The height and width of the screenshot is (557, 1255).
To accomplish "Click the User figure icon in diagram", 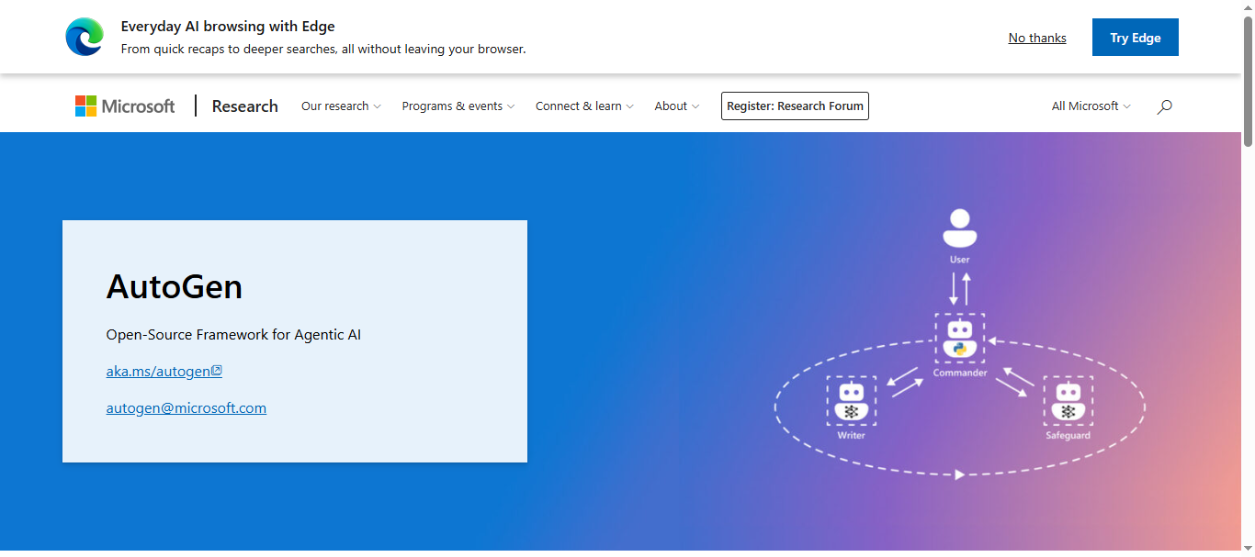I will [x=959, y=228].
